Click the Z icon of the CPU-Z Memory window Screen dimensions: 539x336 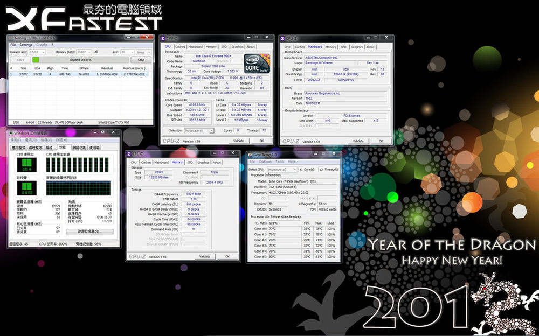point(129,154)
